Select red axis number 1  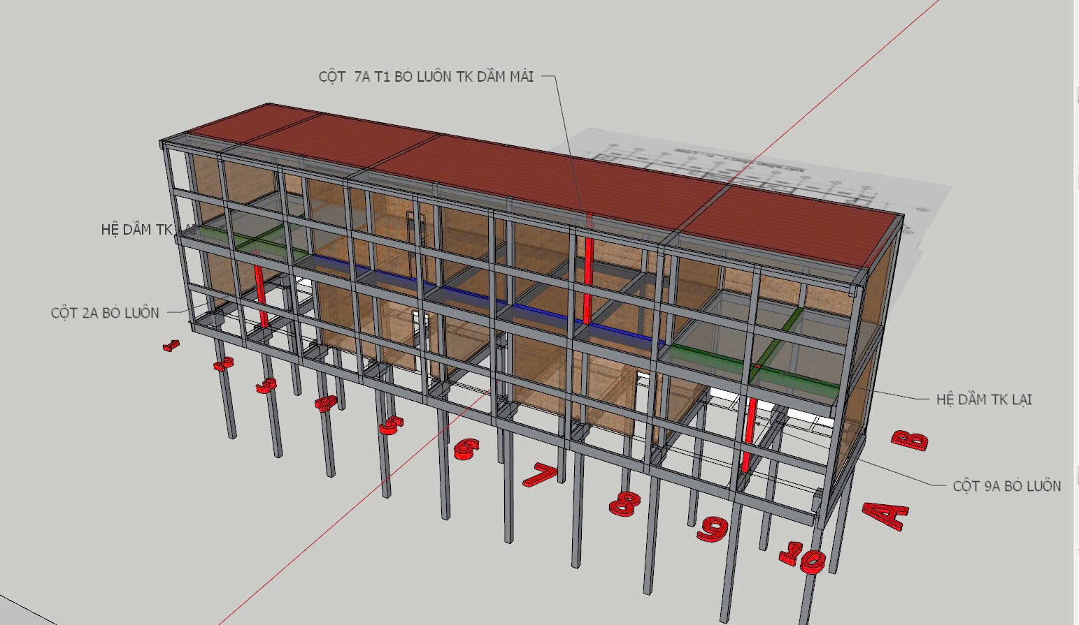click(171, 345)
